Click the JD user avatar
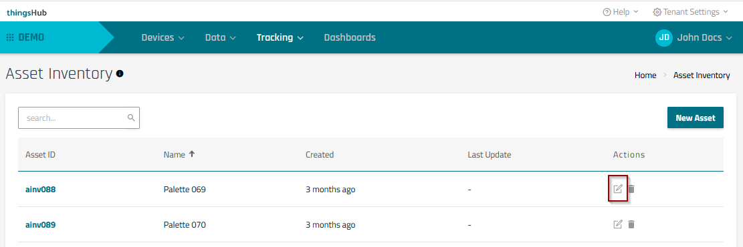 (664, 37)
